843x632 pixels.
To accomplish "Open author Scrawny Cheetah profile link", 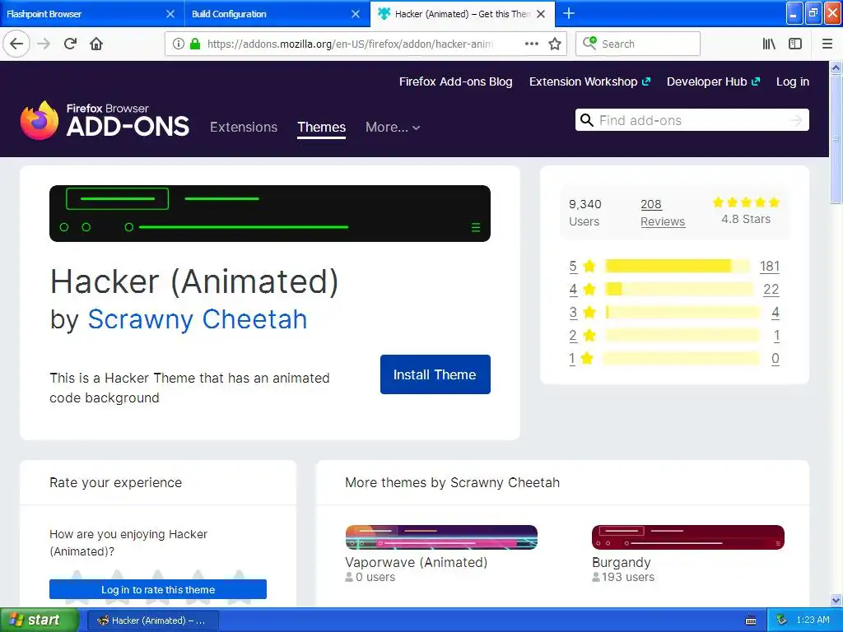I will click(198, 319).
